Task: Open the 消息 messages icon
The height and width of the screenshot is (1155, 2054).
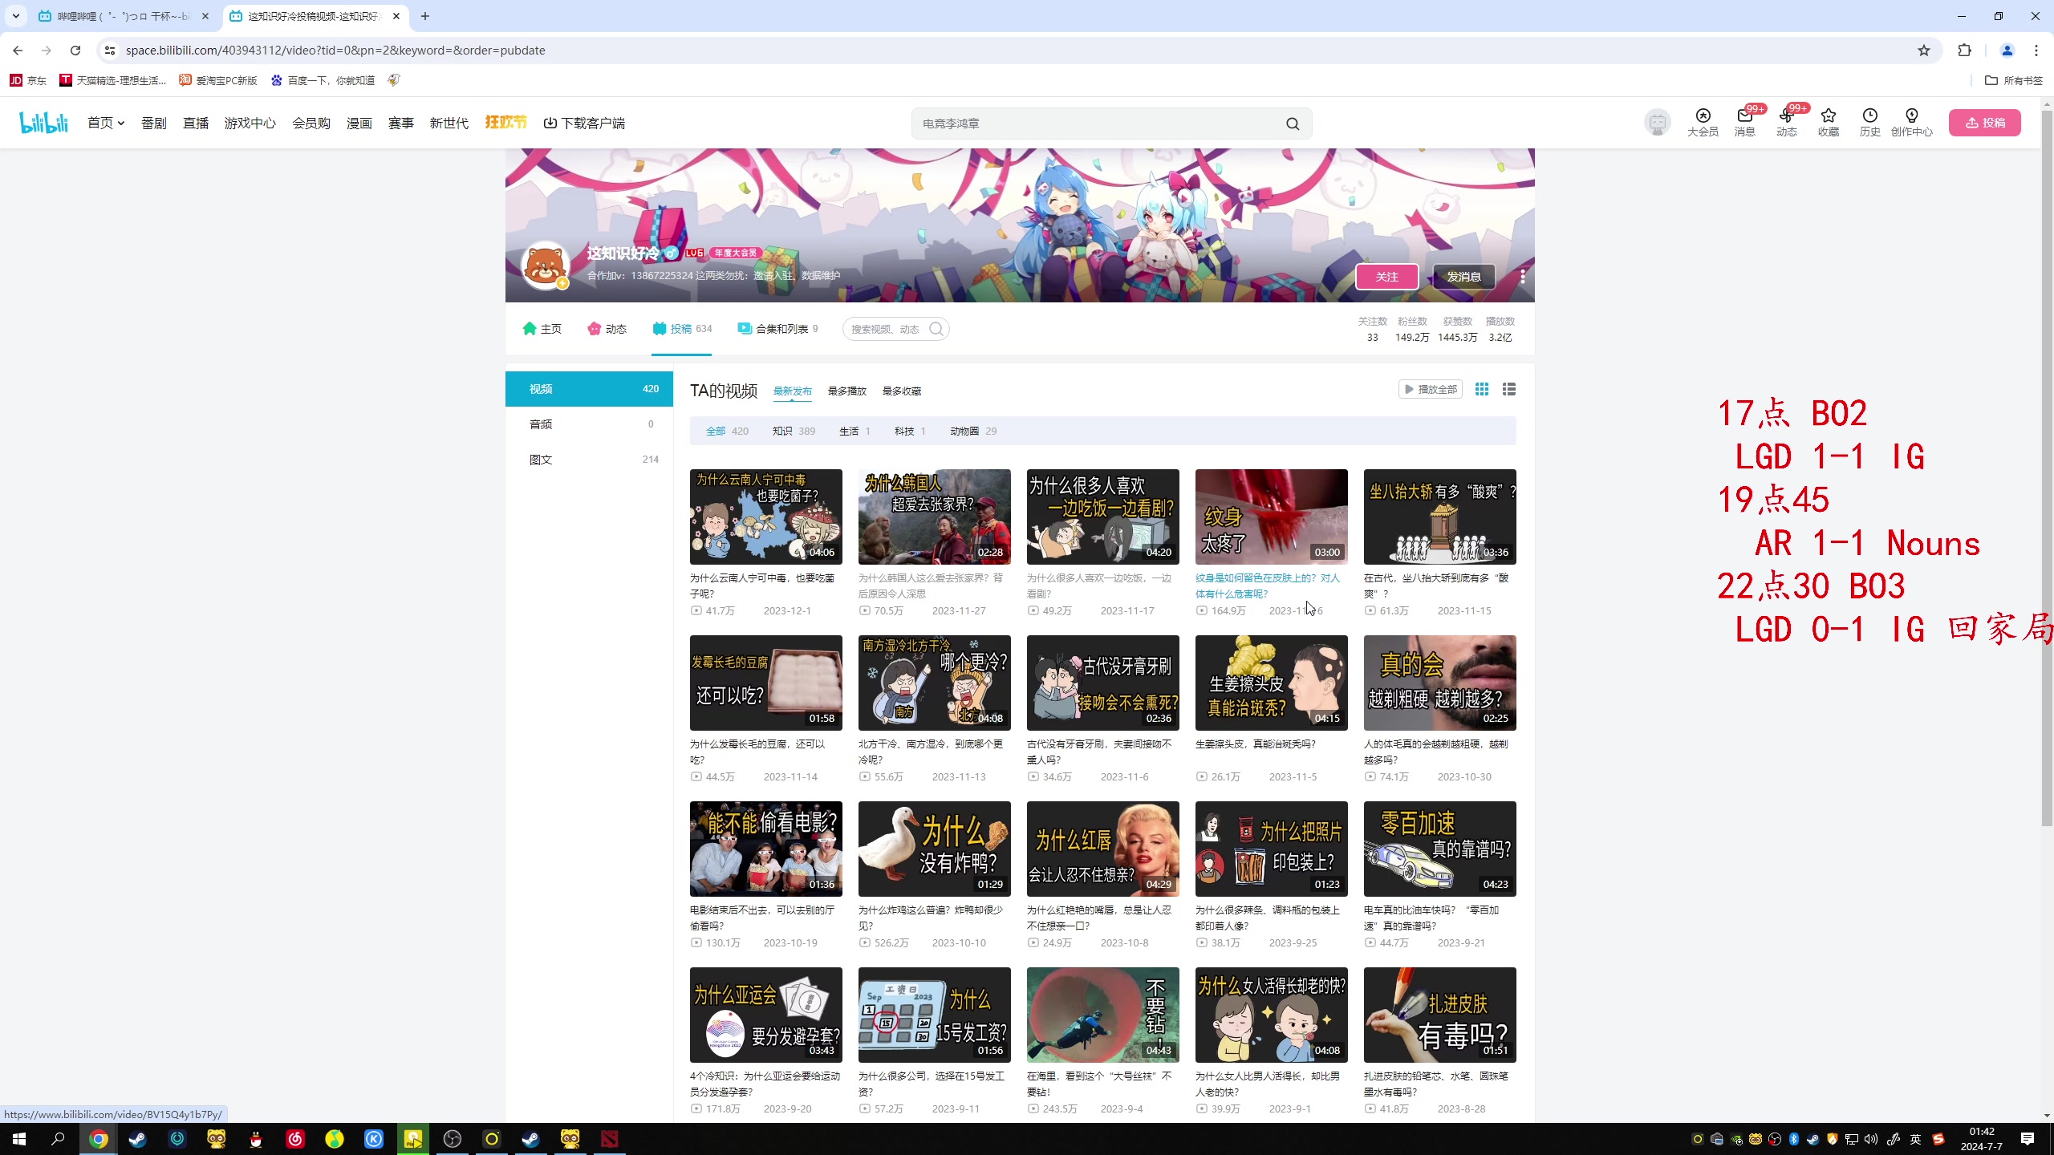Action: pos(1744,116)
